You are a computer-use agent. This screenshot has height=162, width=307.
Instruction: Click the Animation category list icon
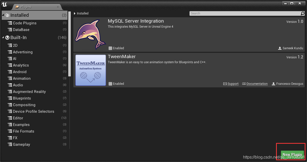click(10, 78)
